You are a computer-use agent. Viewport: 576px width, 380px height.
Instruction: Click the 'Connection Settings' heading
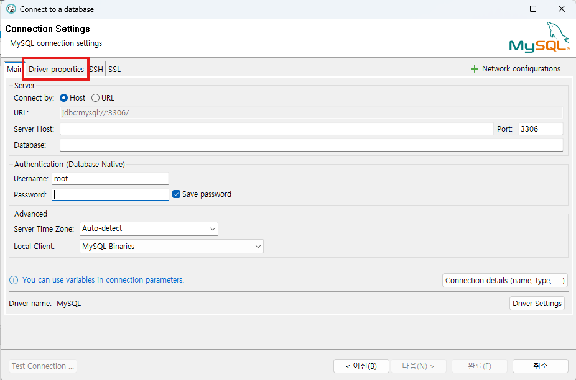pyautogui.click(x=47, y=29)
